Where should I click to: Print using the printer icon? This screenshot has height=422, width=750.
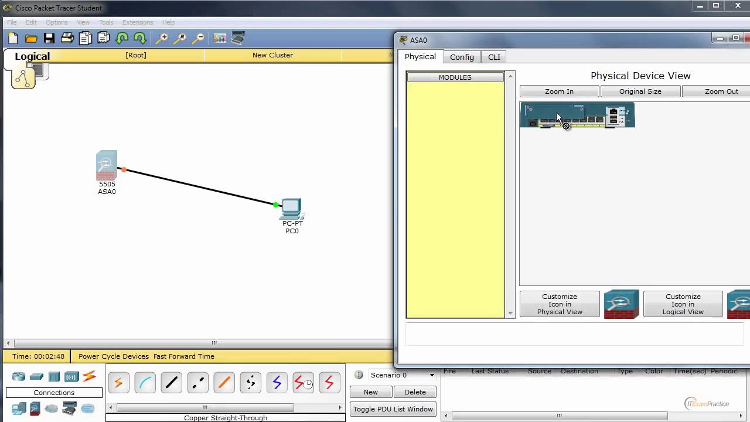click(x=67, y=39)
